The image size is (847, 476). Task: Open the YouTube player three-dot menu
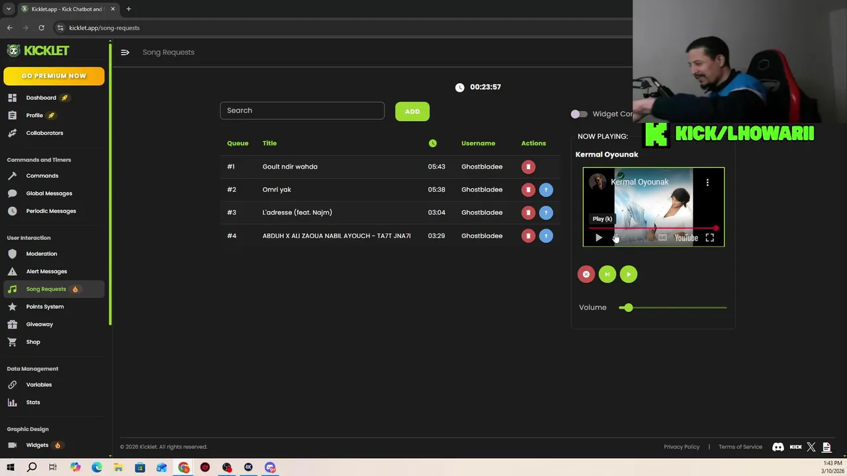point(707,182)
